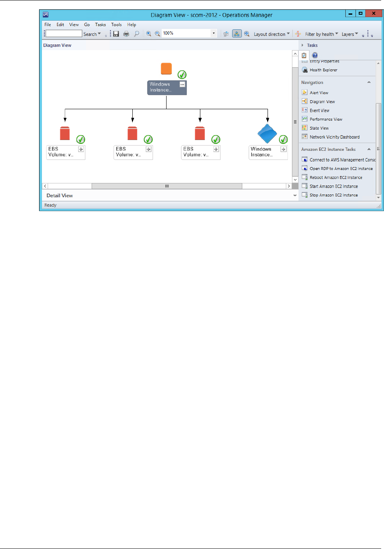The height and width of the screenshot is (549, 384).
Task: Click the Tasks pane vertical scrollbar thumb
Action: (x=379, y=148)
